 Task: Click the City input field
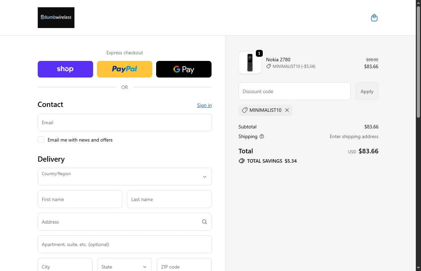coord(65,267)
